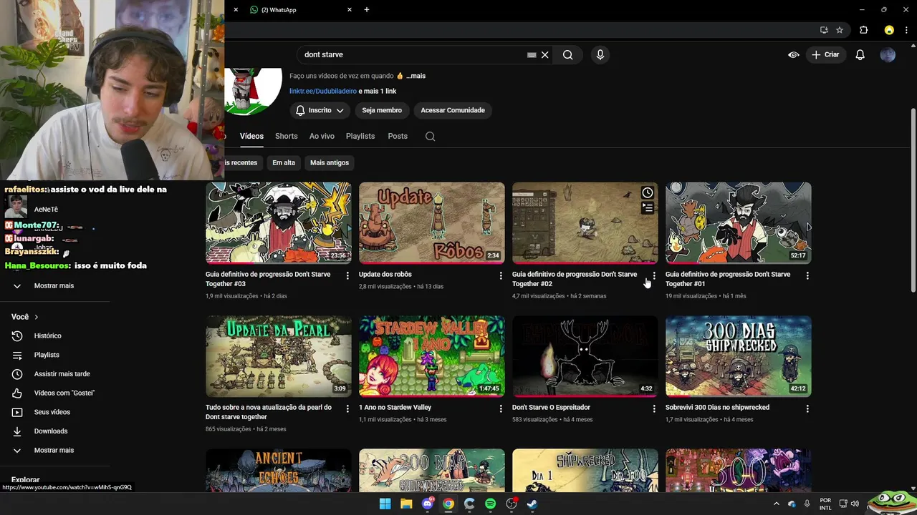917x515 pixels.
Task: Open the 300 Dias Shipwrecked thumbnail
Action: click(739, 356)
